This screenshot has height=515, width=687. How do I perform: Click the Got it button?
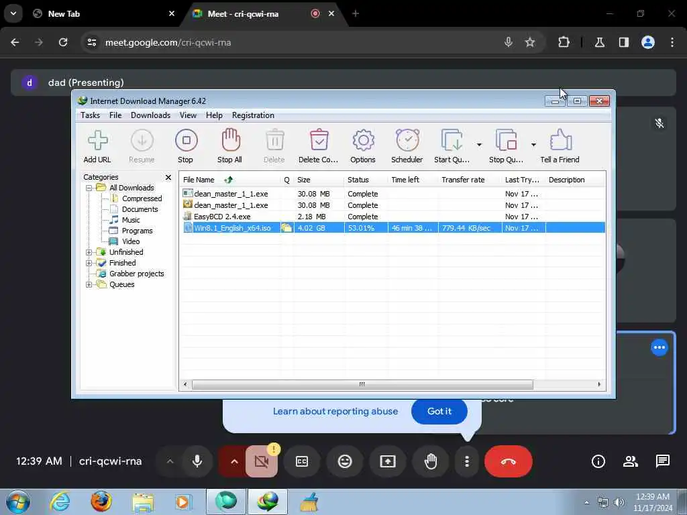pyautogui.click(x=439, y=411)
